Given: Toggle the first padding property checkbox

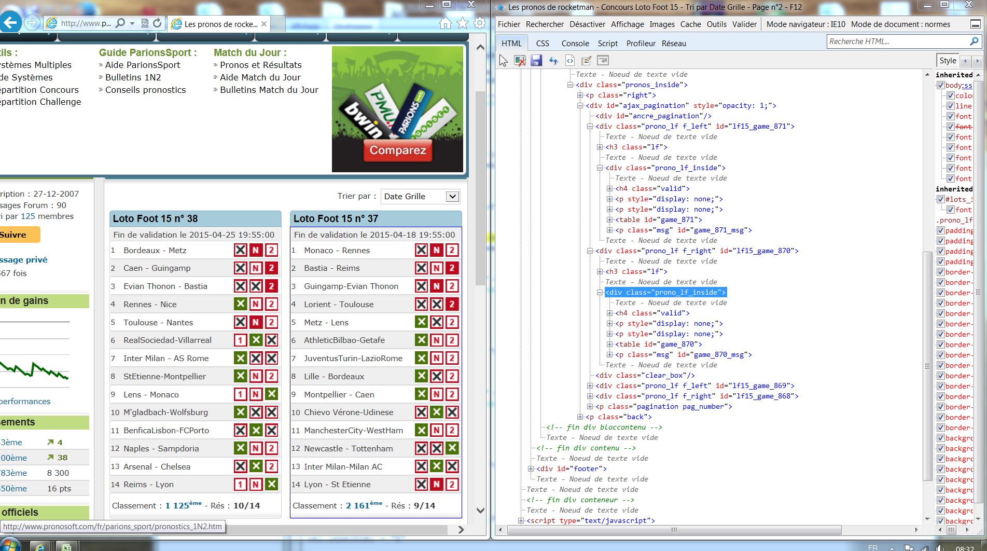Looking at the screenshot, I should point(940,230).
